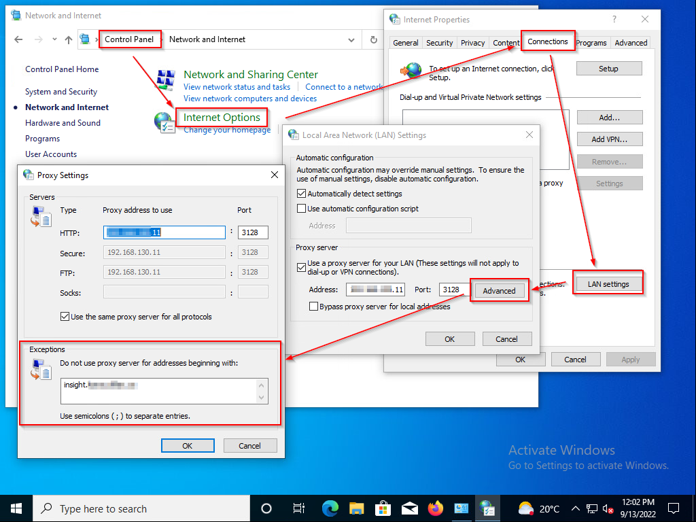
Task: Click the Windows Start button
Action: point(16,508)
